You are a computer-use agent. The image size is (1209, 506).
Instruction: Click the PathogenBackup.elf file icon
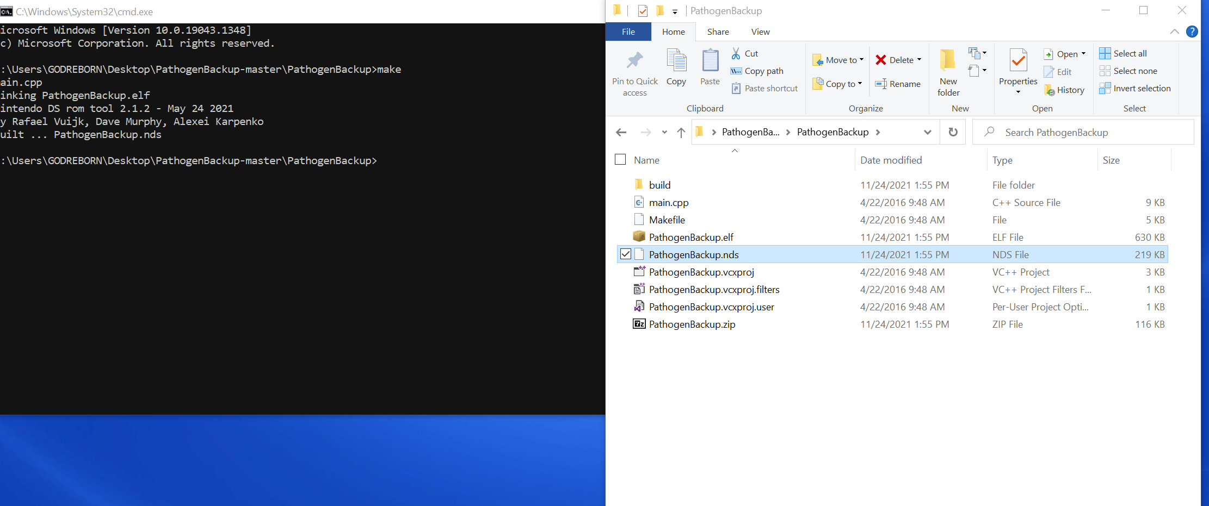pos(639,236)
